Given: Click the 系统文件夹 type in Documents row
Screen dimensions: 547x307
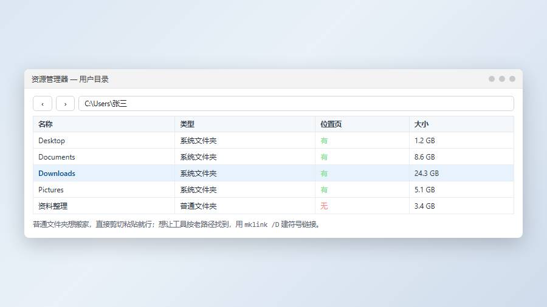Looking at the screenshot, I should tap(199, 157).
